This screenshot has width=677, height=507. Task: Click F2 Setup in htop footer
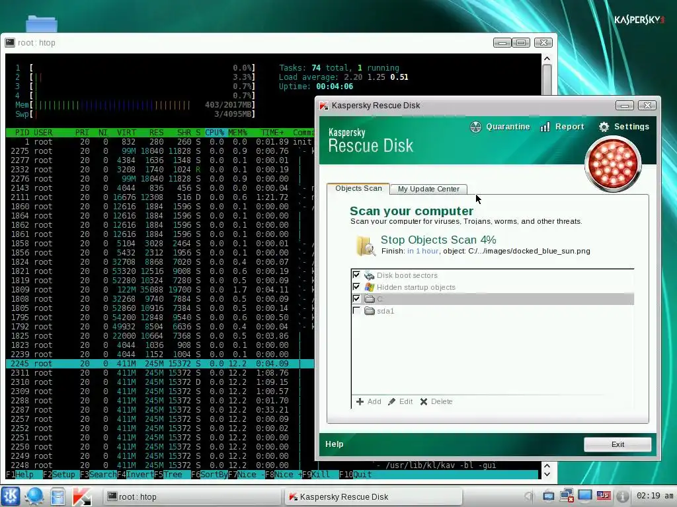pos(59,474)
